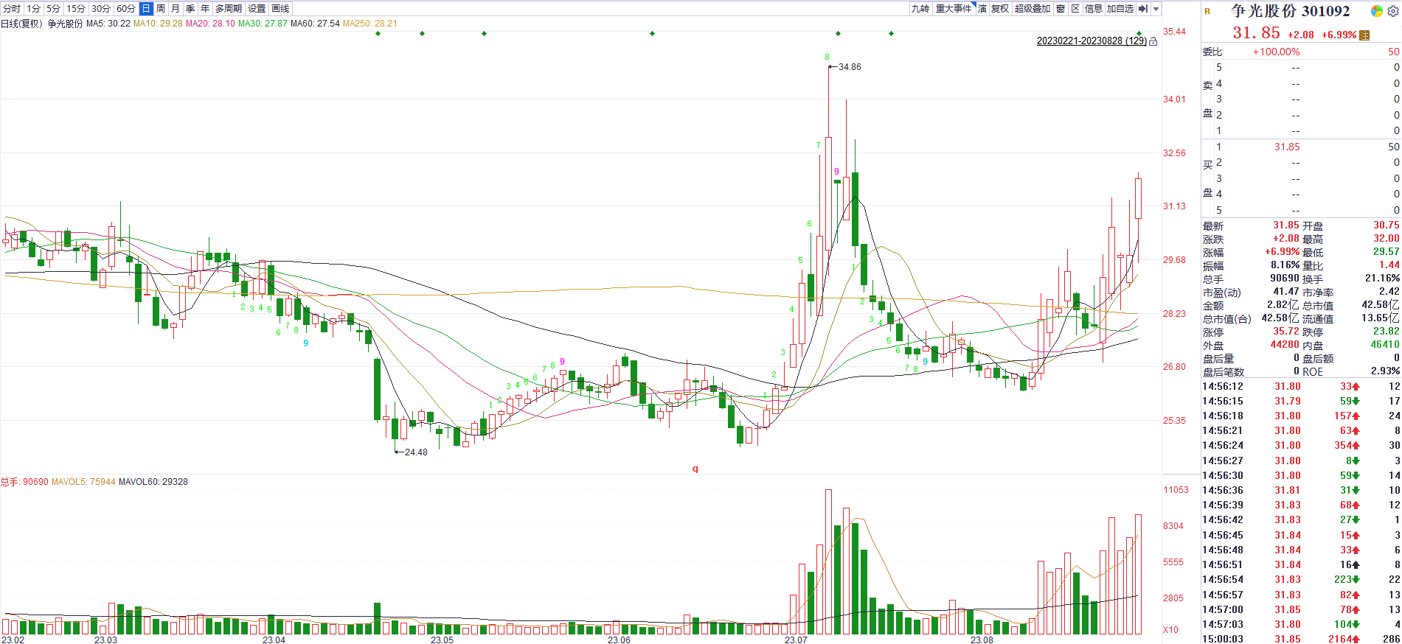Image resolution: width=1402 pixels, height=644 pixels.
Task: Click the jump-to-end arrow toolbar icon
Action: [1143, 9]
